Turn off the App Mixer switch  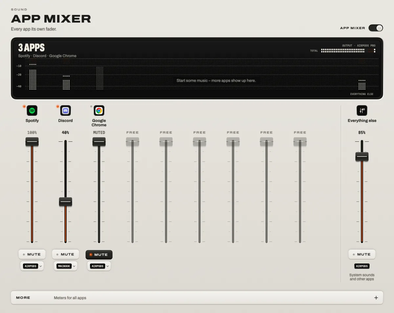(x=376, y=28)
